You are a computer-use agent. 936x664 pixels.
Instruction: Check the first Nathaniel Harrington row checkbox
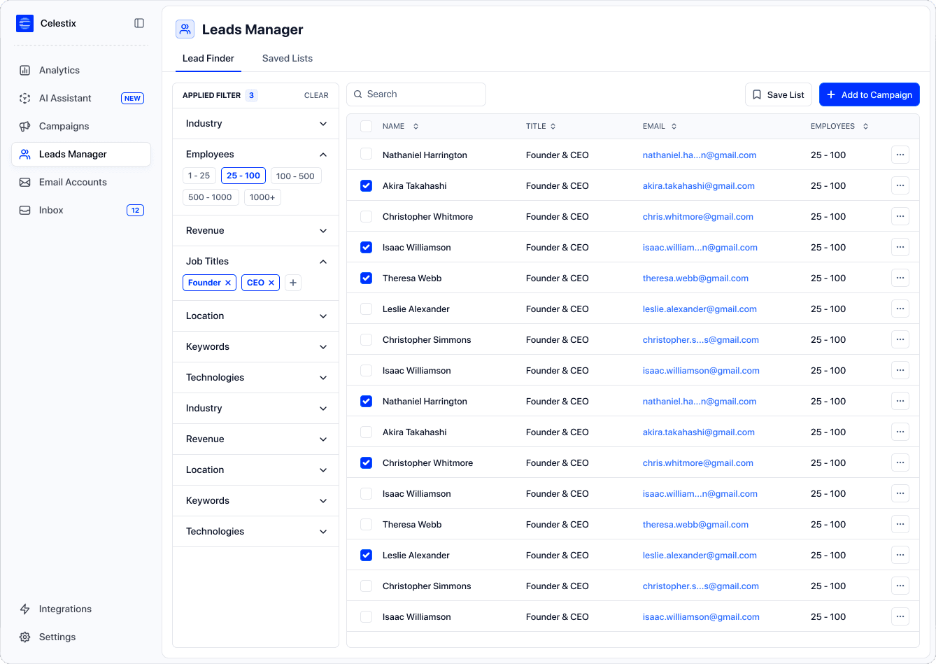[366, 155]
